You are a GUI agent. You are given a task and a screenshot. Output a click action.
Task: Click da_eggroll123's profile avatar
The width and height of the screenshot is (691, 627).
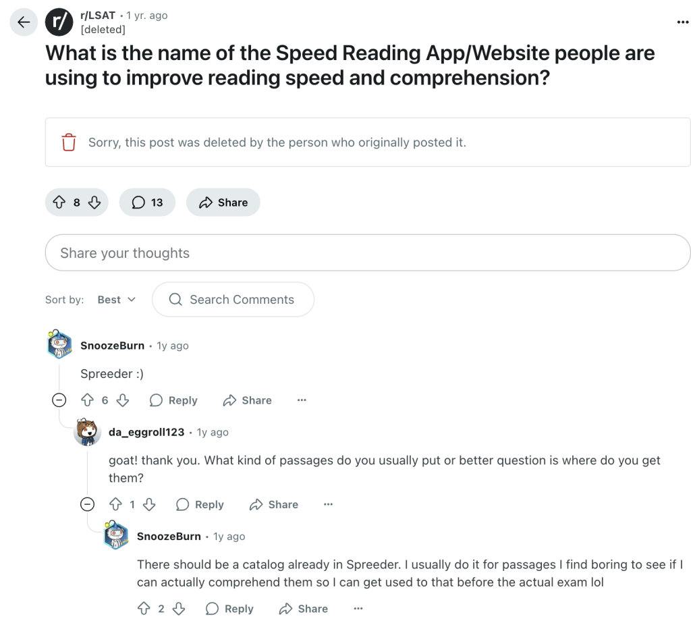86,432
